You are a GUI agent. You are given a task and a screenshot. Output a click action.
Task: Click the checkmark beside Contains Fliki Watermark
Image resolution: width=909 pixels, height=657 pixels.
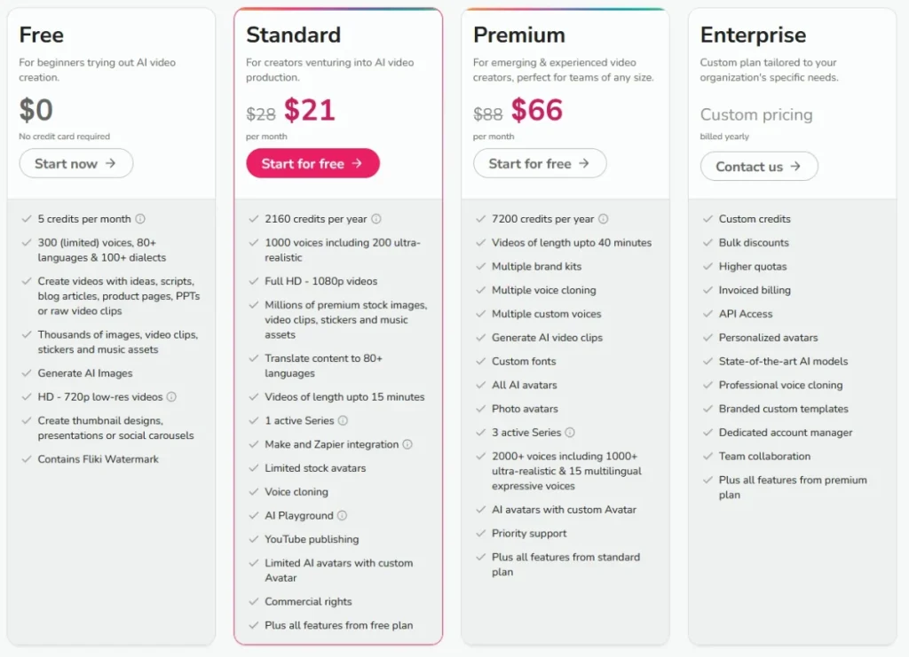click(x=24, y=459)
